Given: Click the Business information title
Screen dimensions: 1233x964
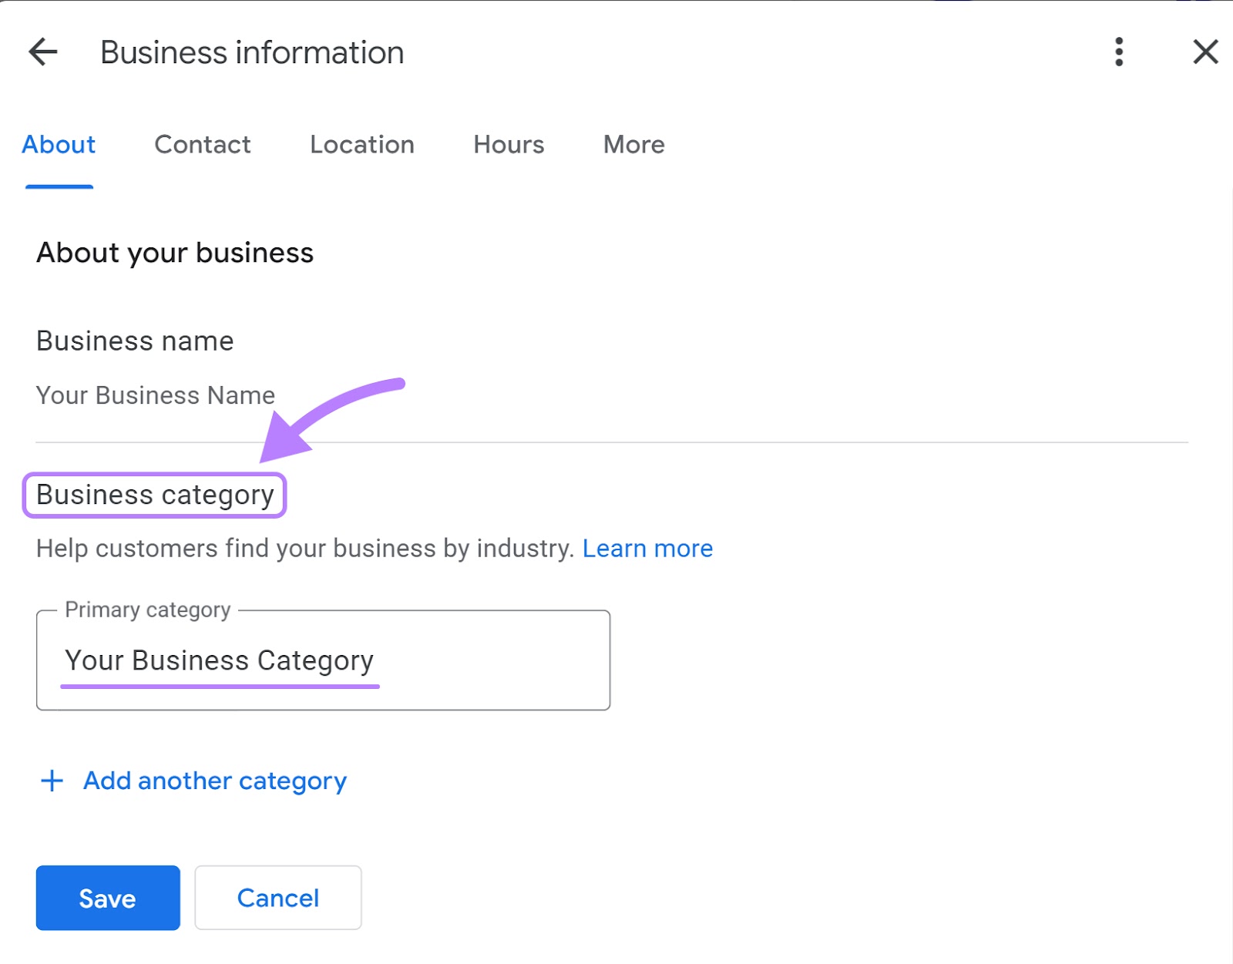Looking at the screenshot, I should tap(251, 52).
